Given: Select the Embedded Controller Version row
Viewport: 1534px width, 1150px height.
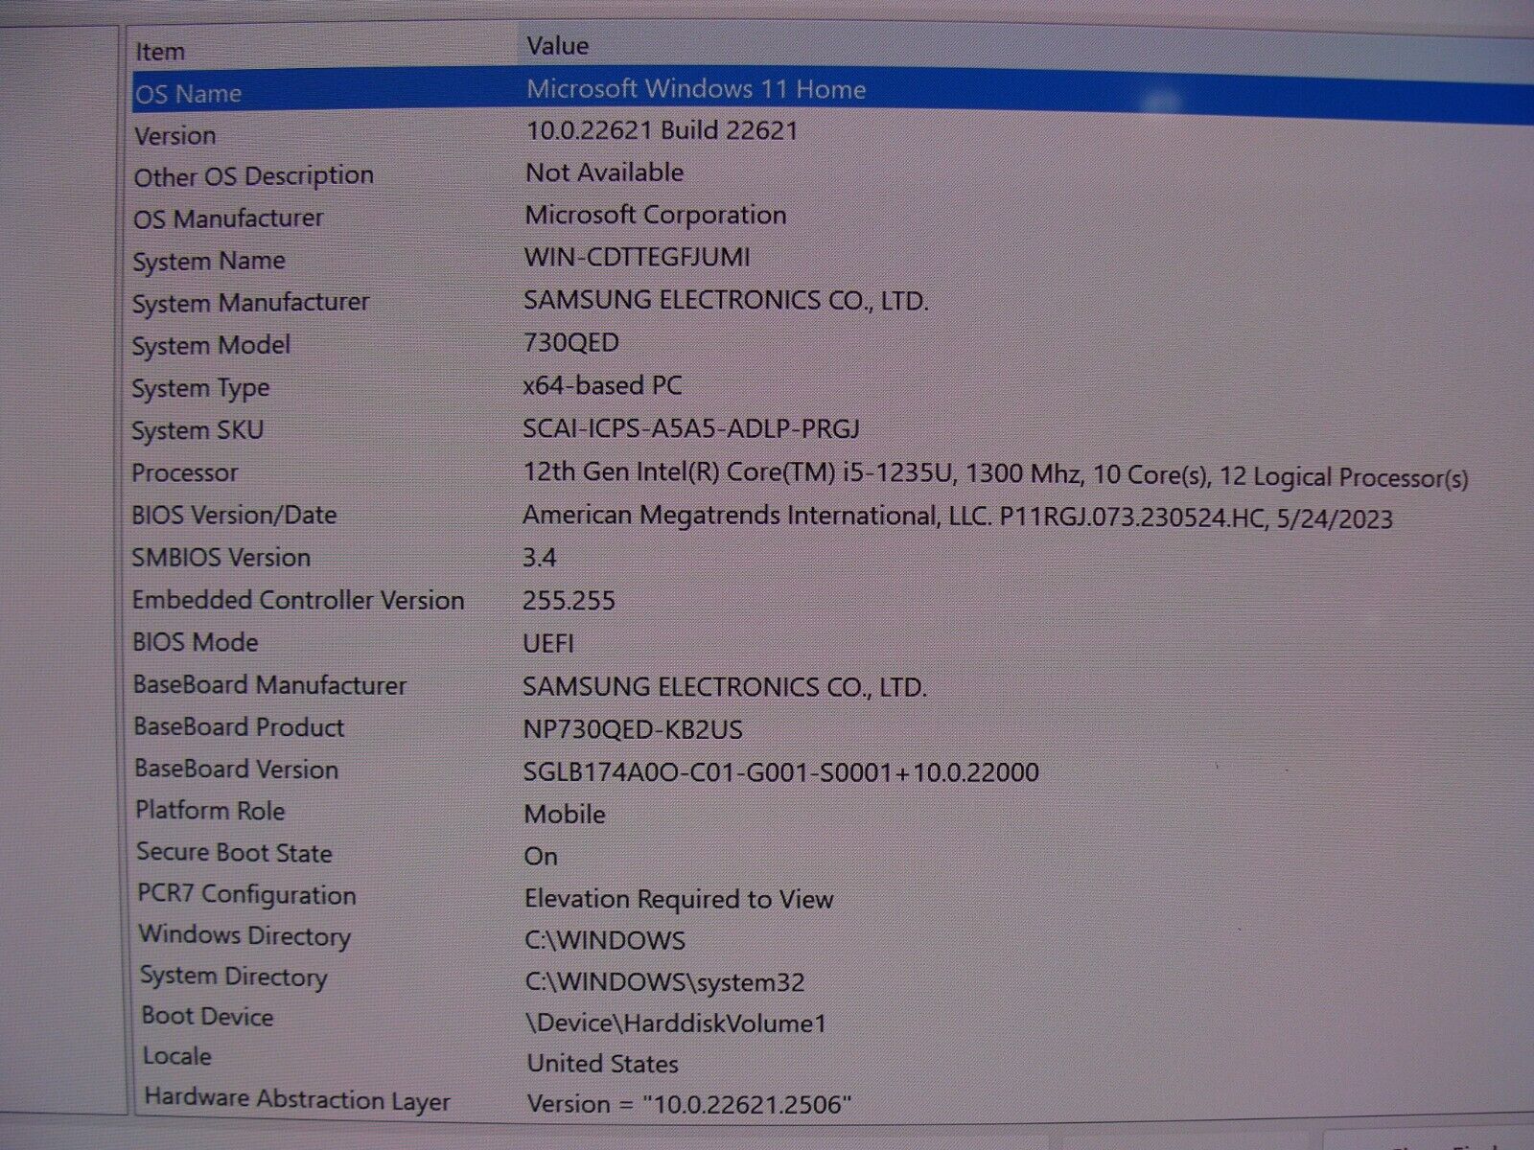Looking at the screenshot, I should [297, 601].
